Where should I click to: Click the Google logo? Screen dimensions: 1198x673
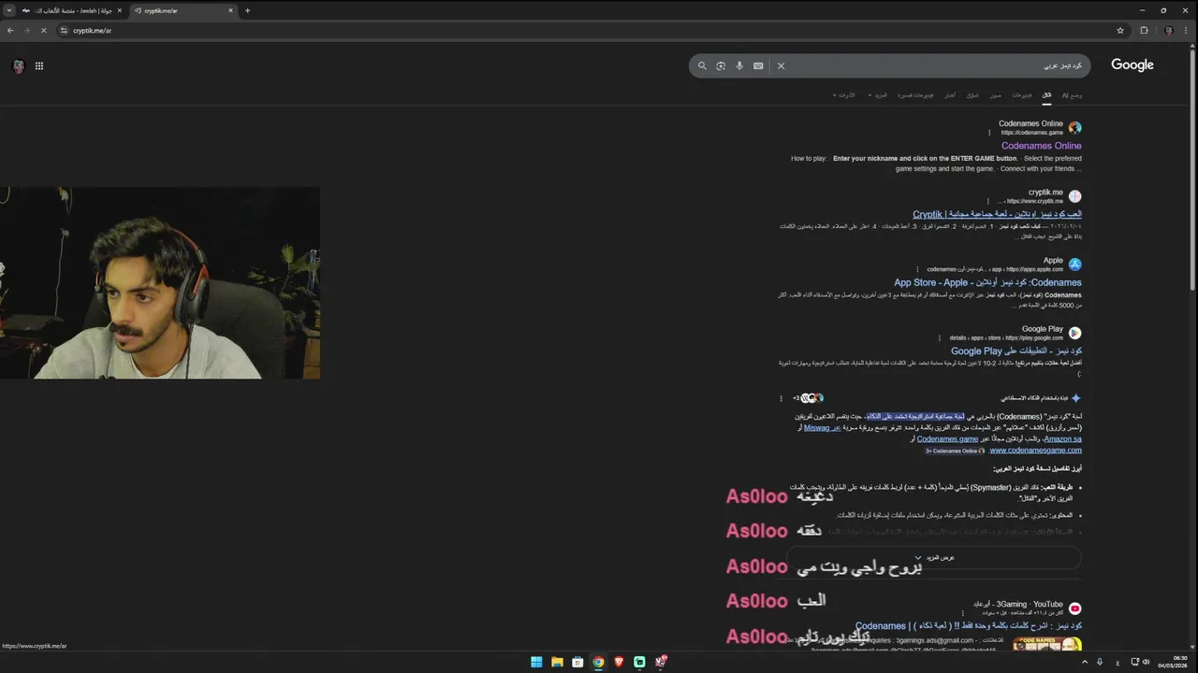(x=1132, y=64)
